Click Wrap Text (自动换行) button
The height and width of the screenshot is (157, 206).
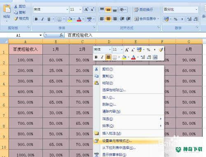click(x=143, y=10)
